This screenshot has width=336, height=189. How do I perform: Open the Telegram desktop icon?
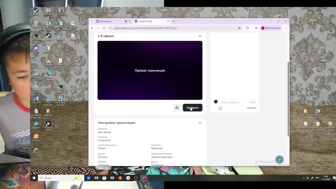[36, 125]
